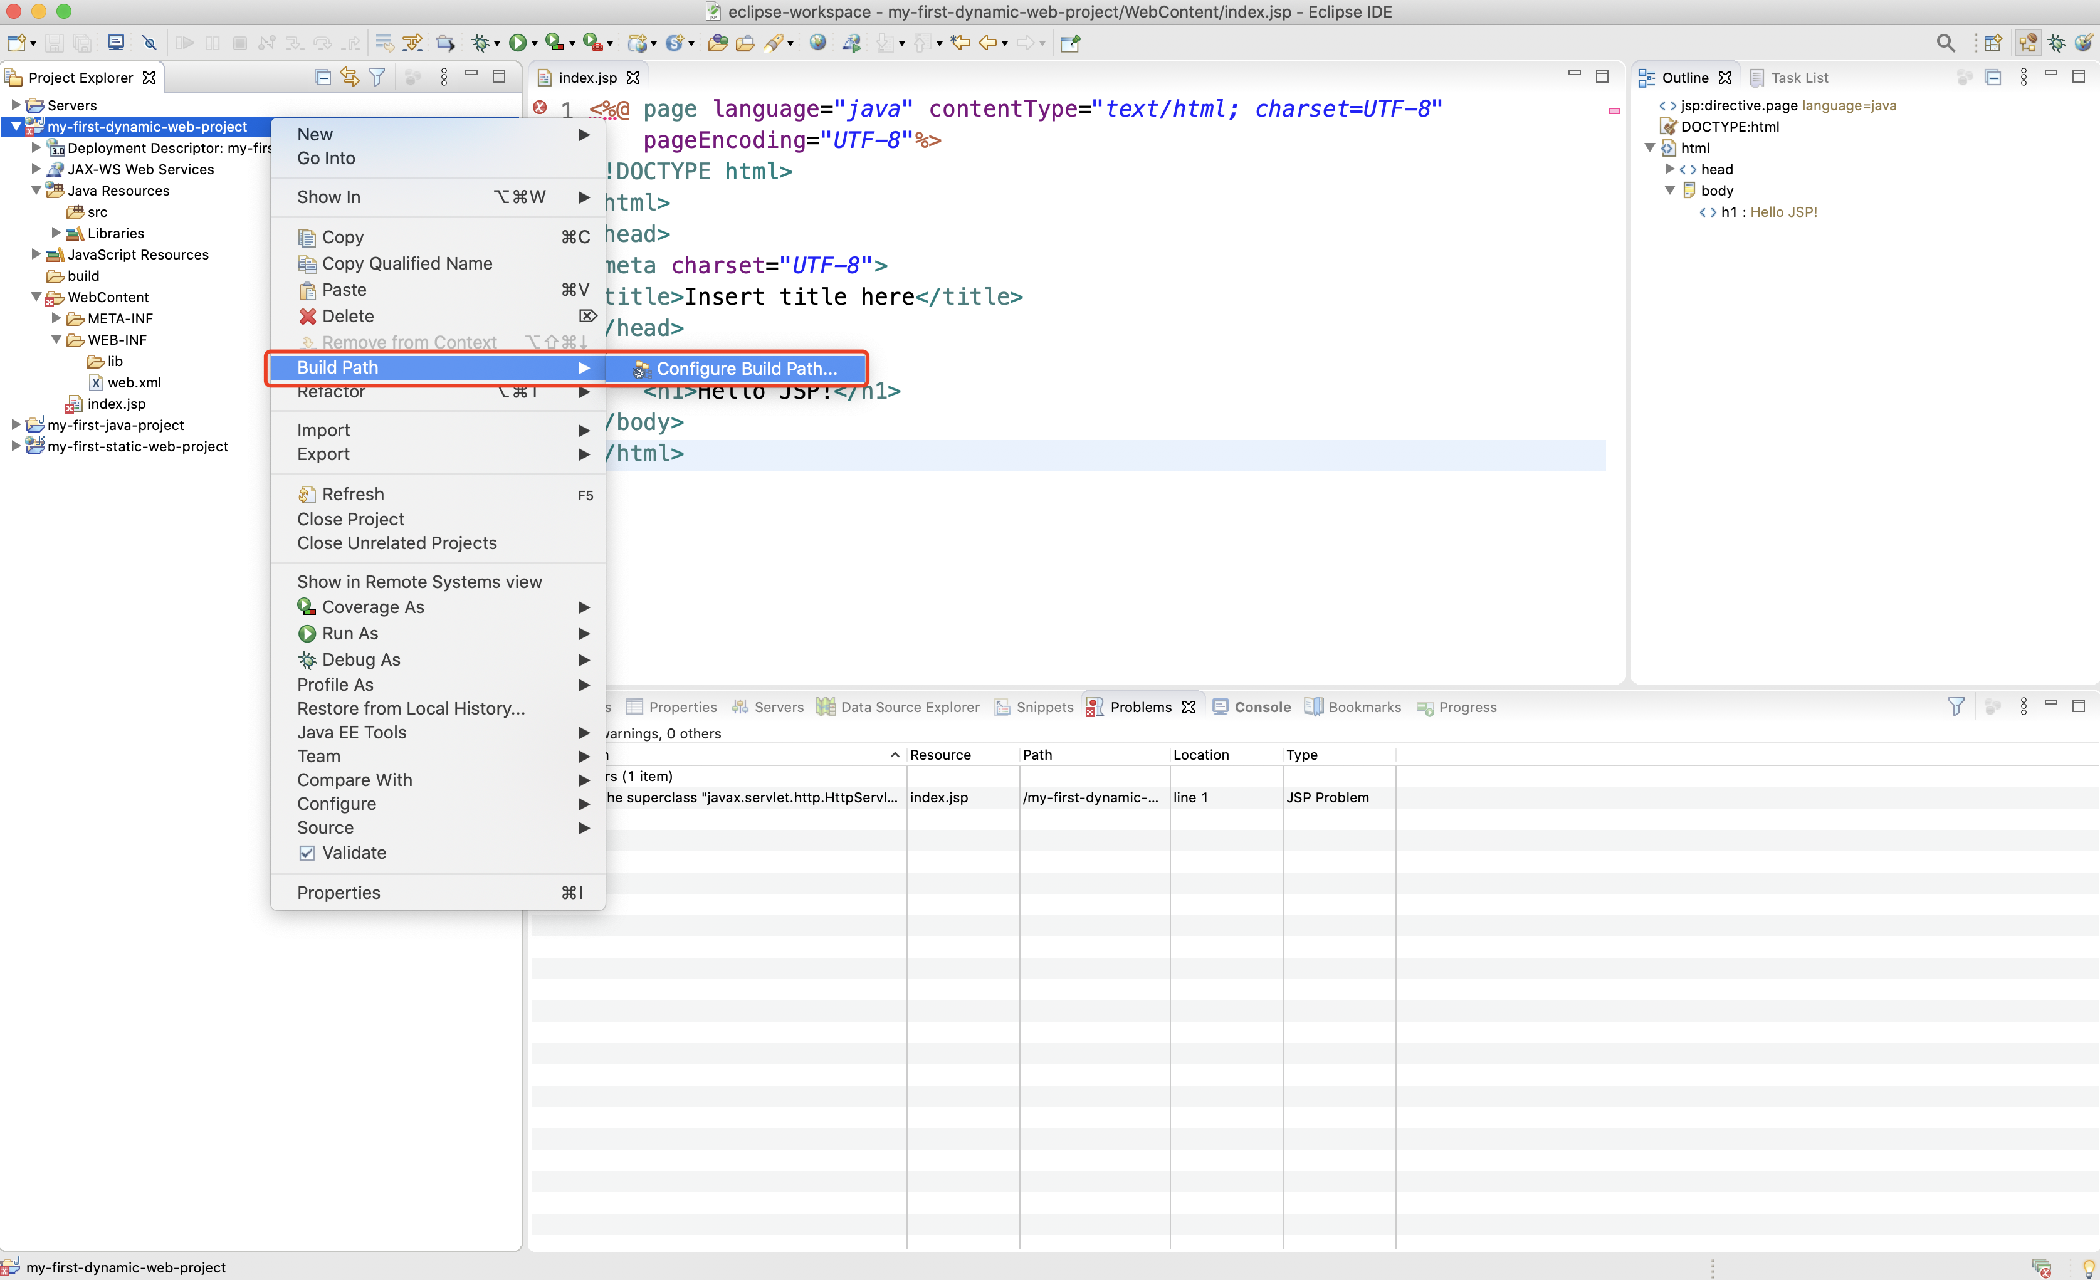The image size is (2100, 1280).
Task: Click the Open Perspective icon
Action: click(1993, 43)
